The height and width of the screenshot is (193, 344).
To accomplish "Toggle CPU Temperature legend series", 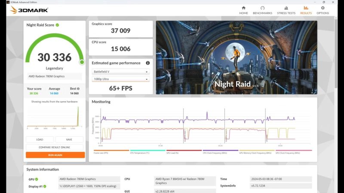I will [147, 152].
